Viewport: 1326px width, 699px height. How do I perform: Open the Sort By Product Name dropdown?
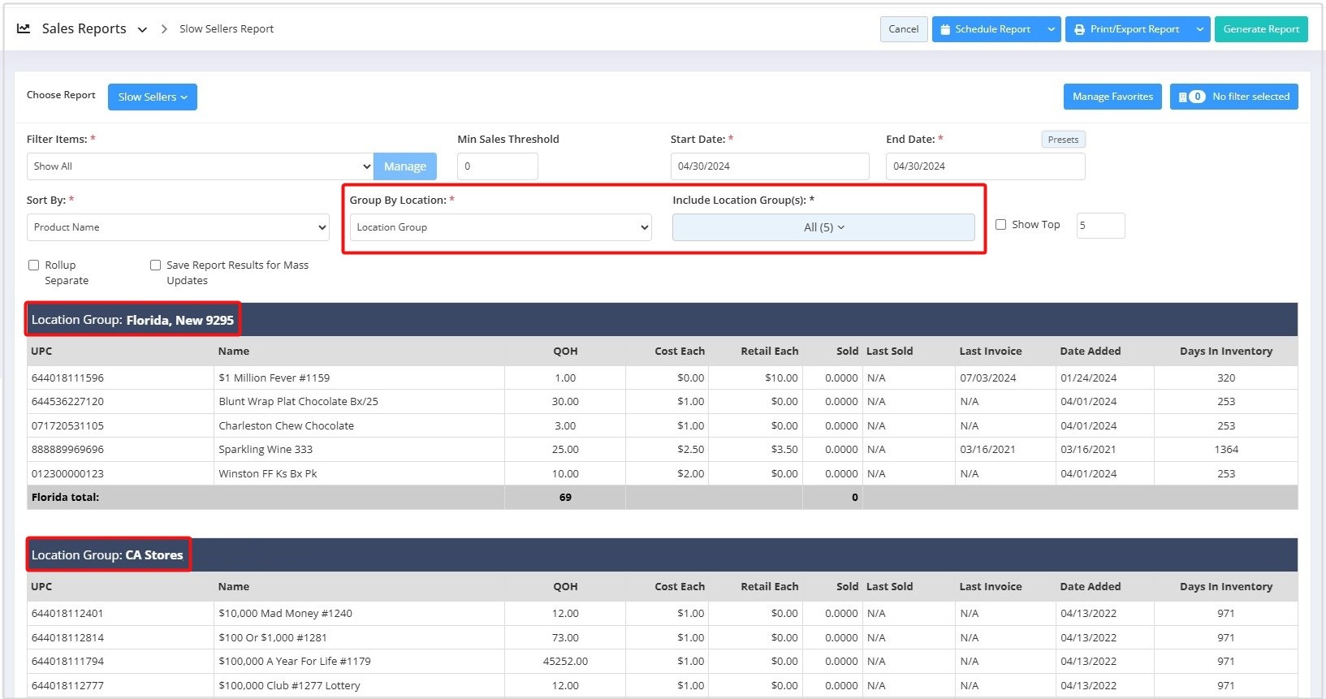(x=178, y=227)
